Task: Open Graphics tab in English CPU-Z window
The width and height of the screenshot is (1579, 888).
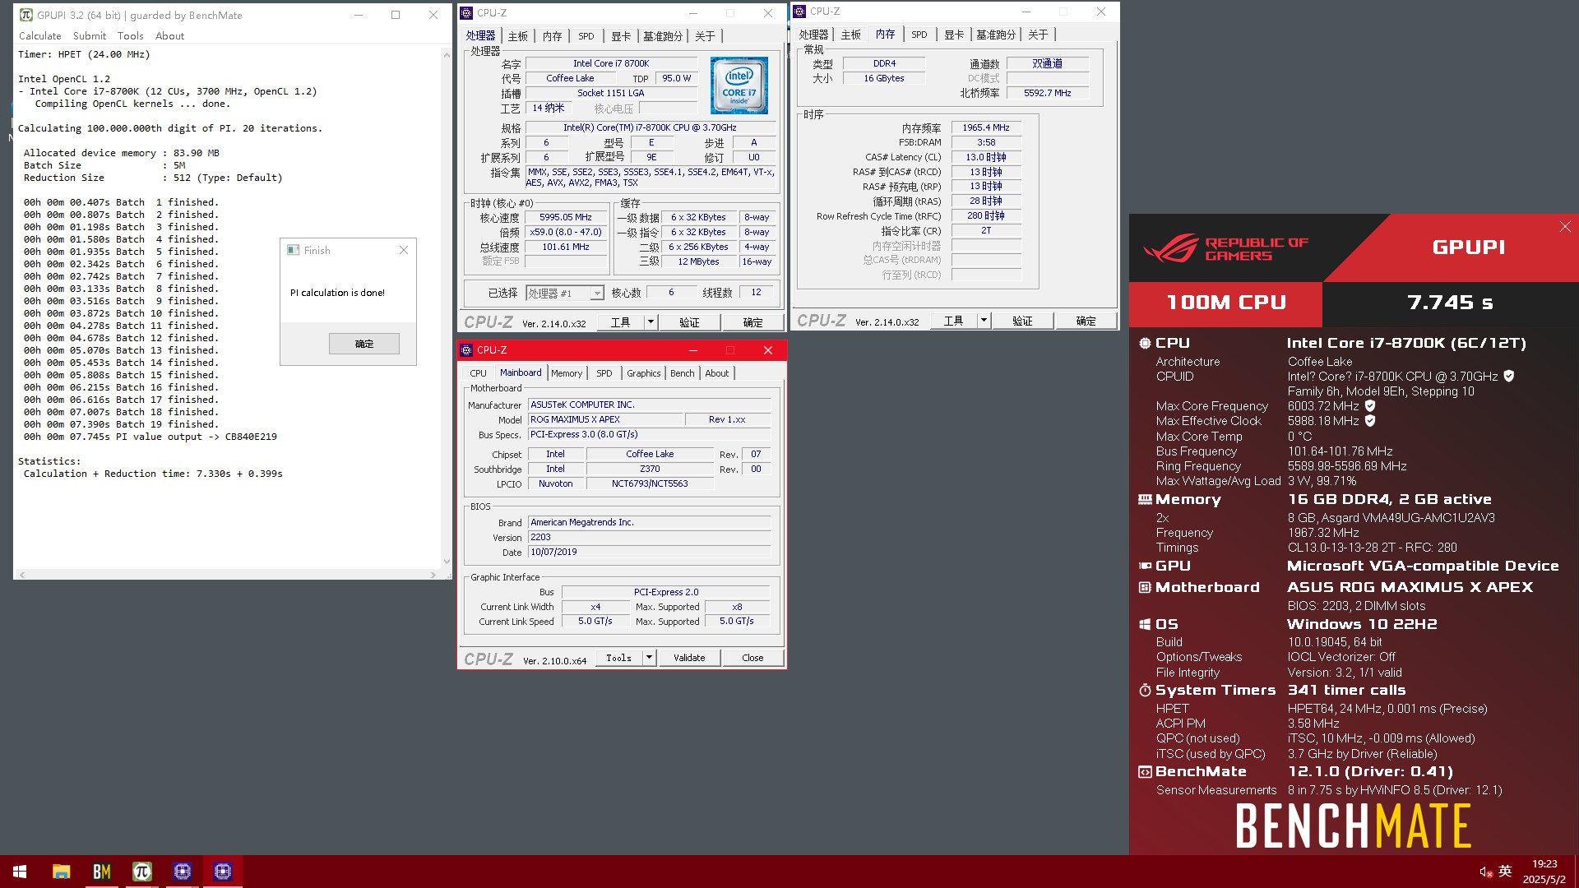Action: [643, 373]
